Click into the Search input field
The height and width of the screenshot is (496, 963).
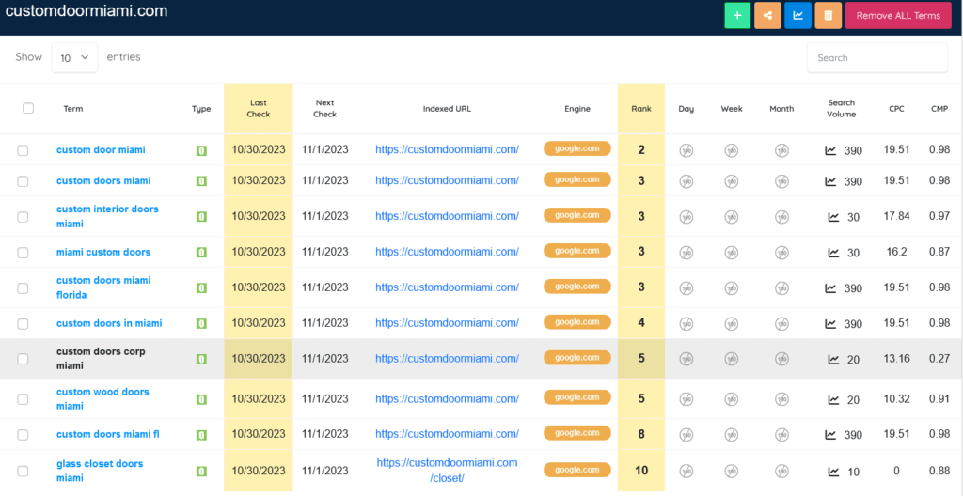tap(876, 58)
